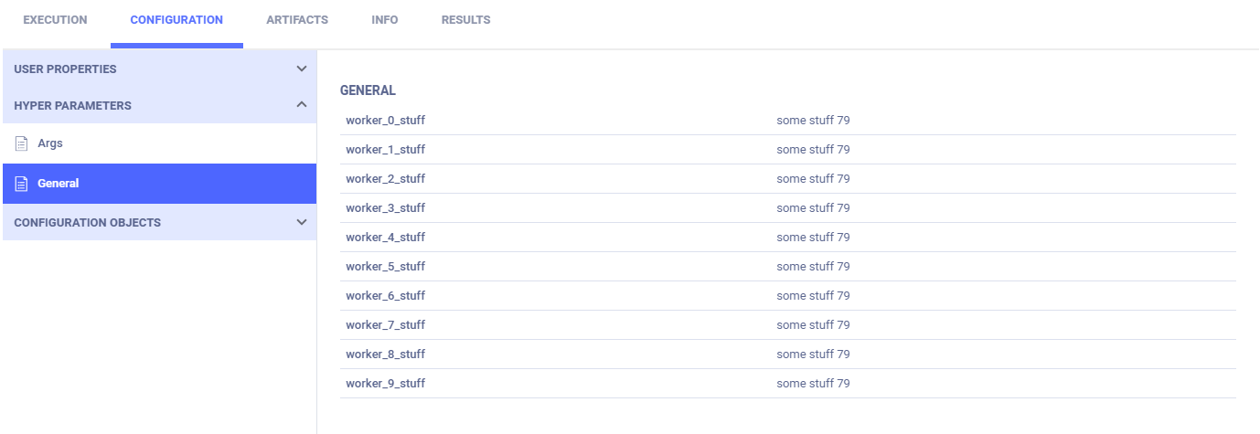Click the worker_5_stuff value text
Image resolution: width=1260 pixels, height=434 pixels.
(x=813, y=267)
